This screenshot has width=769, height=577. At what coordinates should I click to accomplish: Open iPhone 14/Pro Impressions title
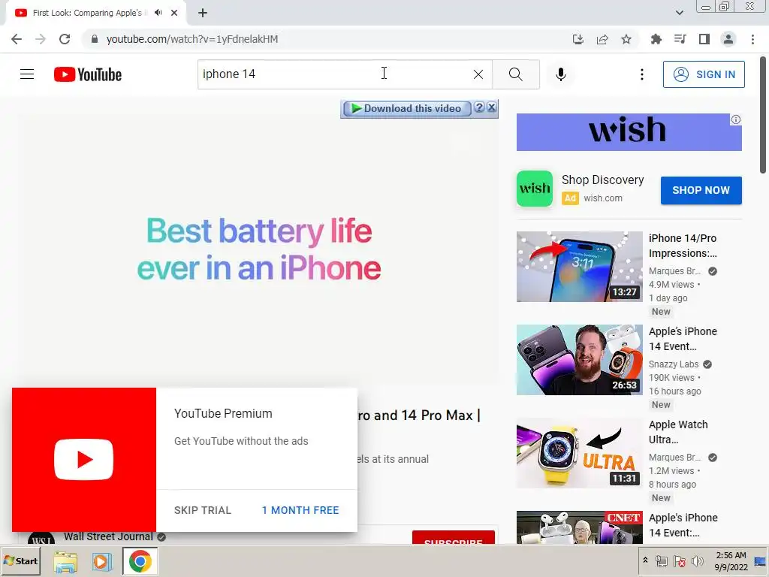683,246
